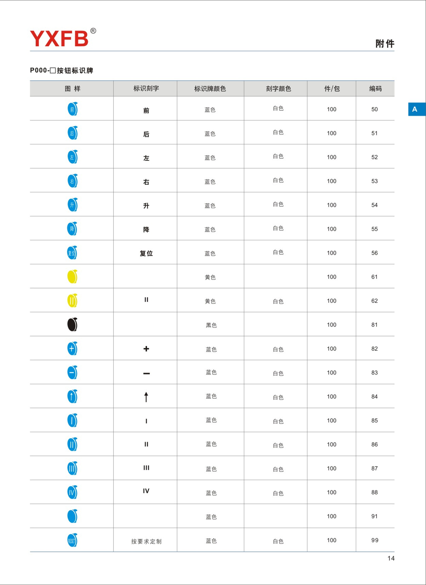Select the blue 后 label plate icon
The image size is (426, 585).
click(72, 133)
